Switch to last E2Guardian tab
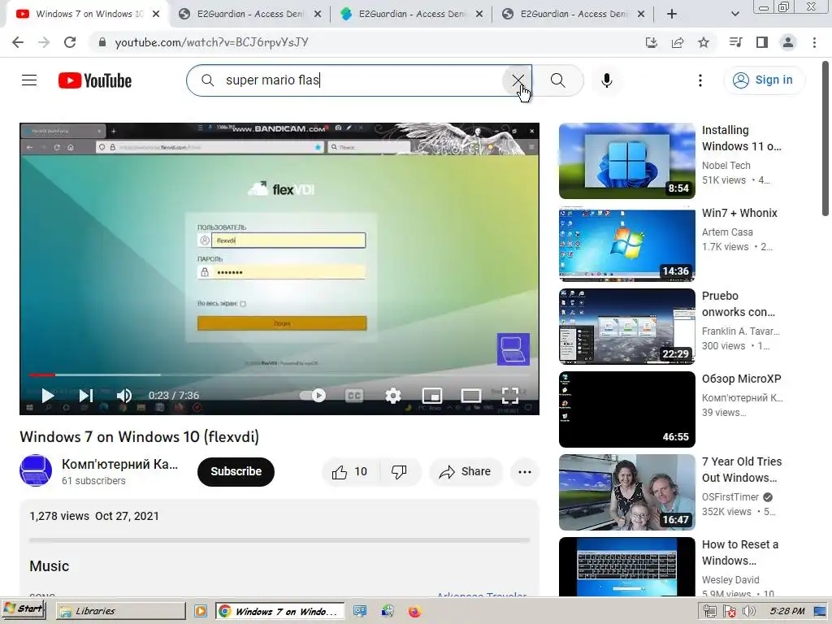832x624 pixels. pyautogui.click(x=574, y=14)
